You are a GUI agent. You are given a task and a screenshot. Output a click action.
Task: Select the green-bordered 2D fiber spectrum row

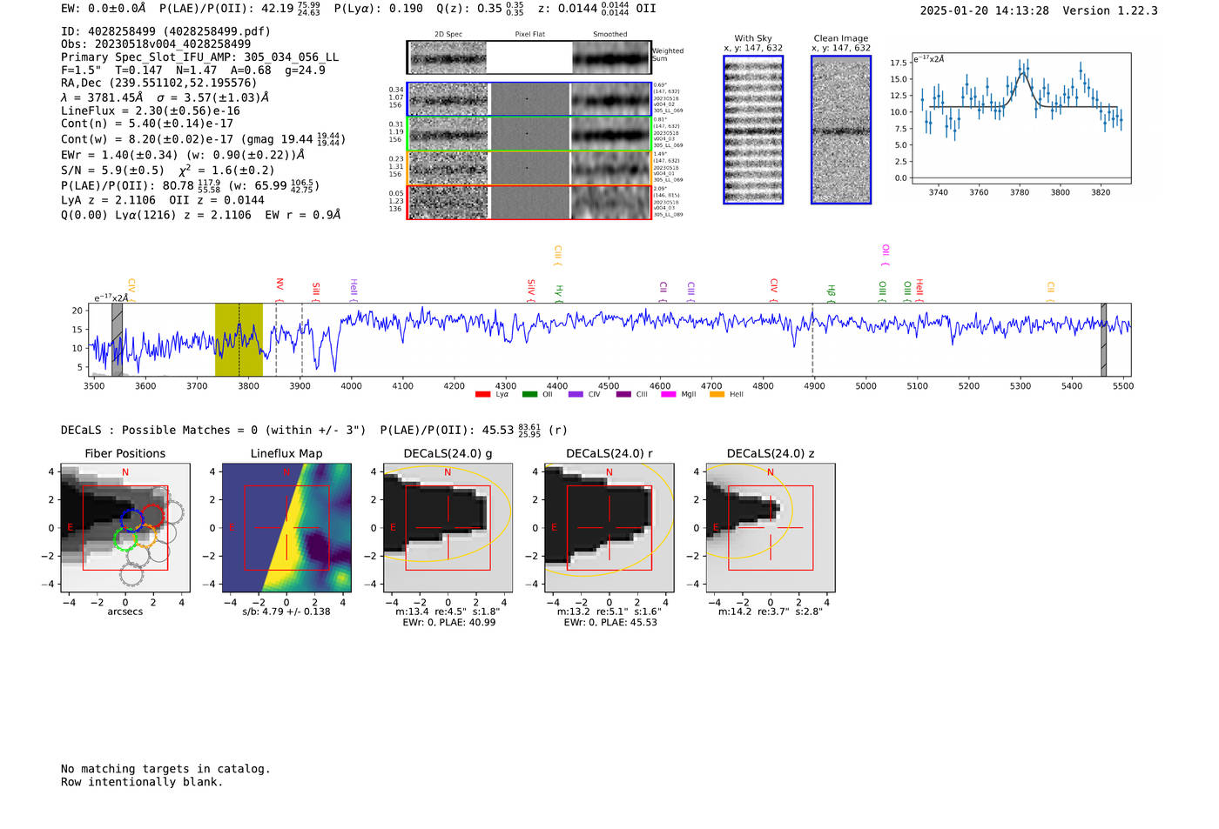click(x=529, y=134)
